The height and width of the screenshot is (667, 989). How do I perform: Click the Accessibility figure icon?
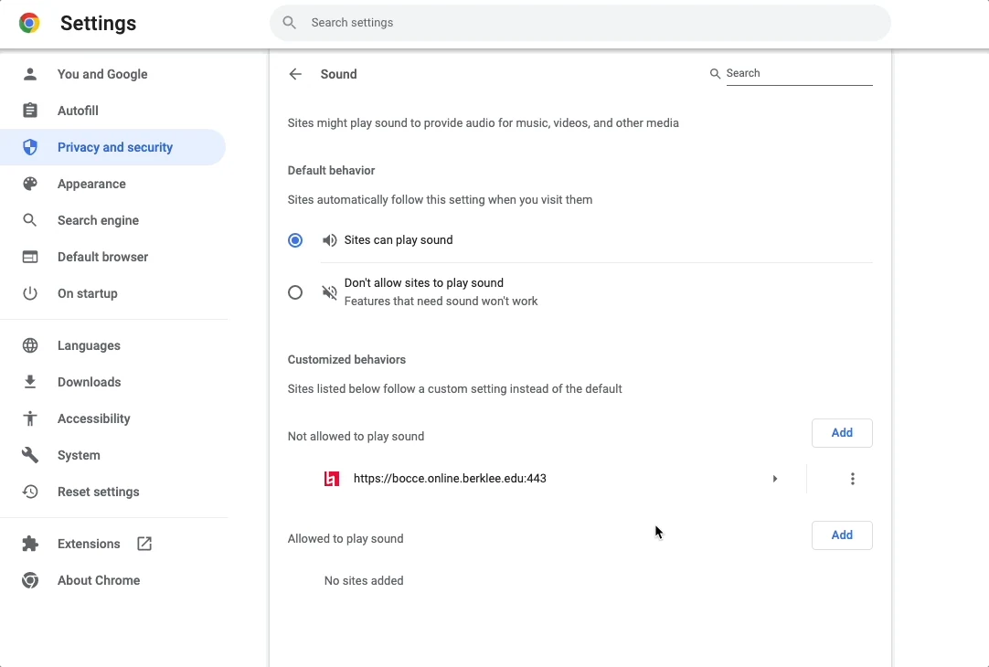29,418
